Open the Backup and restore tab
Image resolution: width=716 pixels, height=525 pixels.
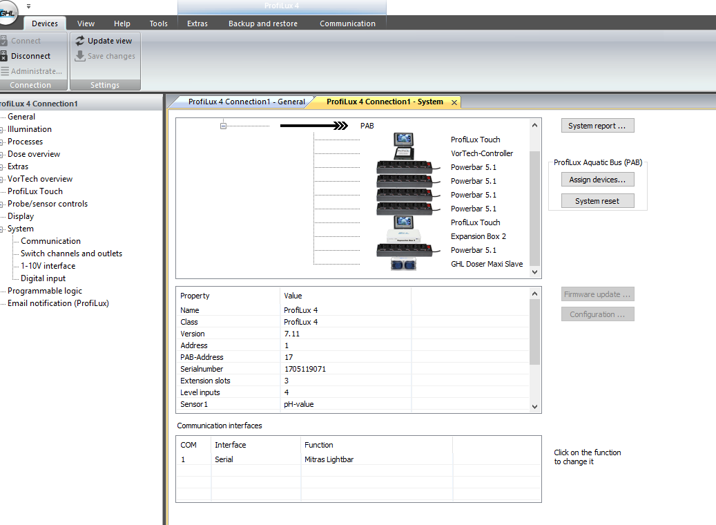click(x=263, y=23)
